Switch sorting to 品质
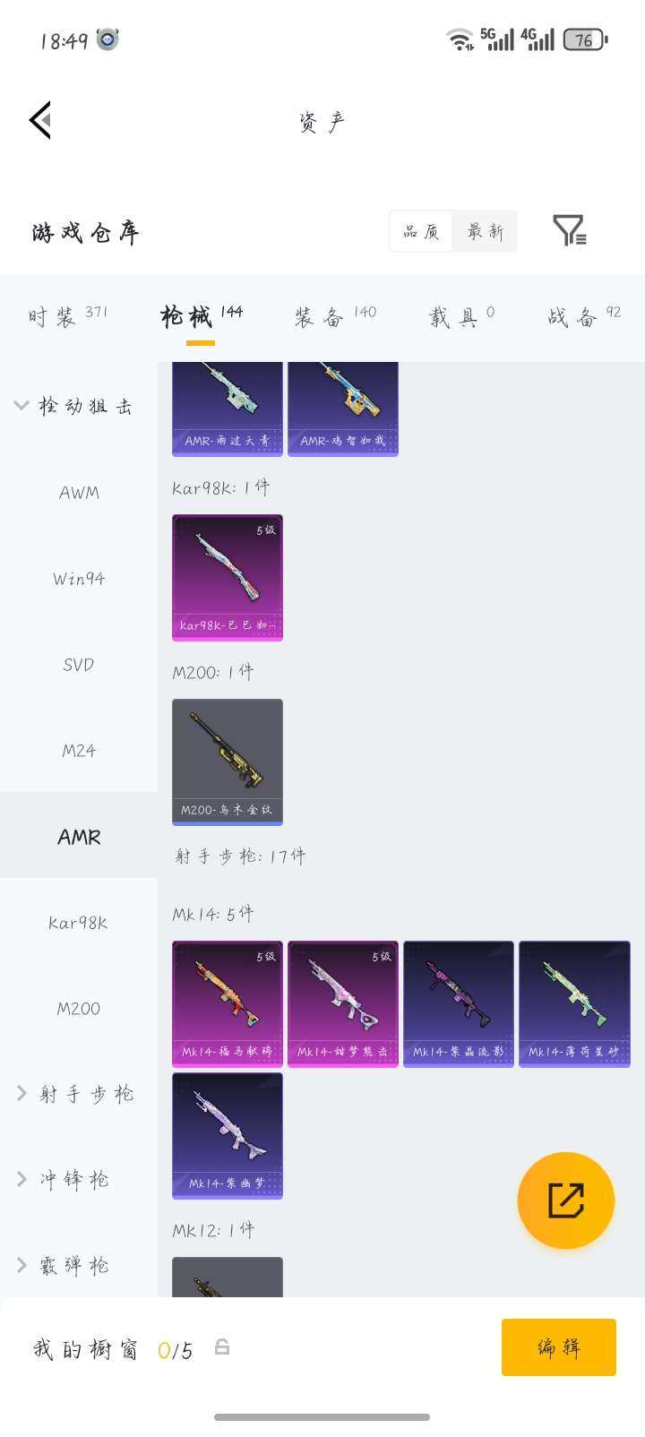The image size is (645, 1437). point(421,232)
